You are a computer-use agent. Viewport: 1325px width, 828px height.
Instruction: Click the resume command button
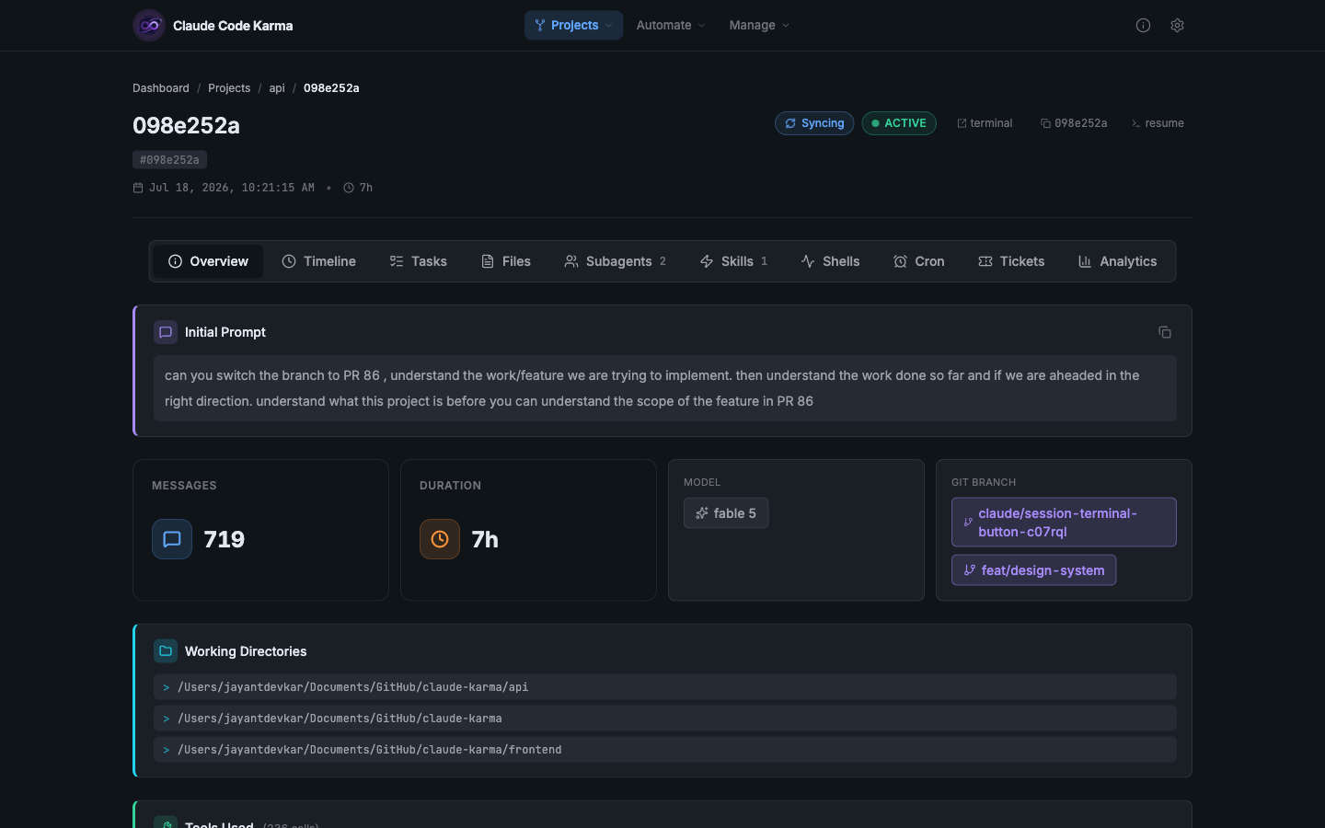click(x=1158, y=123)
